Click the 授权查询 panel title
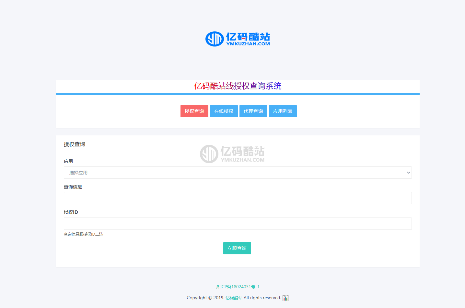 (75, 144)
